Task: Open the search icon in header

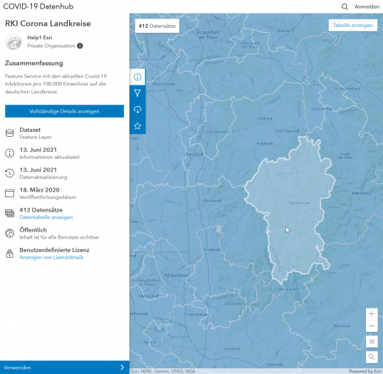Action: 345,7
